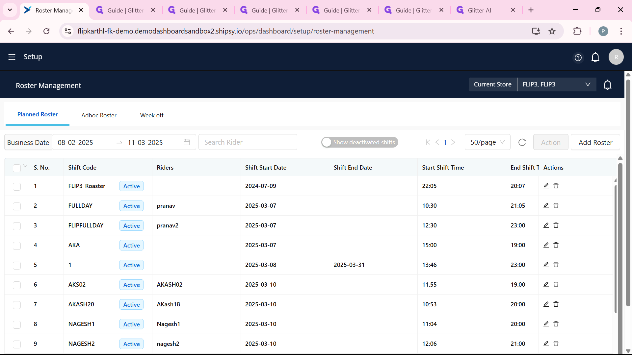Reload the browser page
This screenshot has height=355, width=632.
(x=46, y=31)
